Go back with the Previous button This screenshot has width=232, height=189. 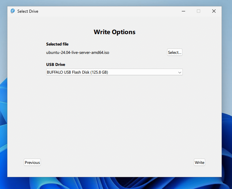(x=32, y=163)
